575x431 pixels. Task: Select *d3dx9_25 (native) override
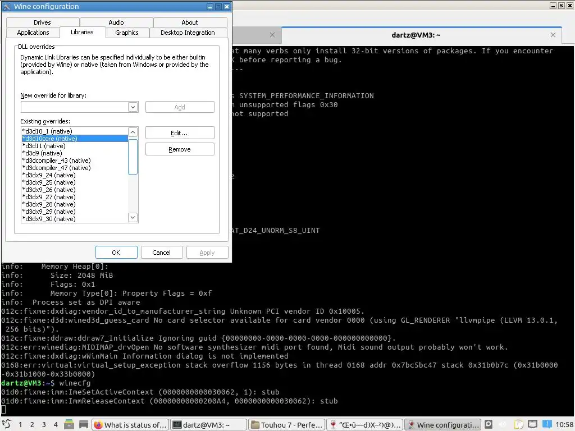(75, 182)
